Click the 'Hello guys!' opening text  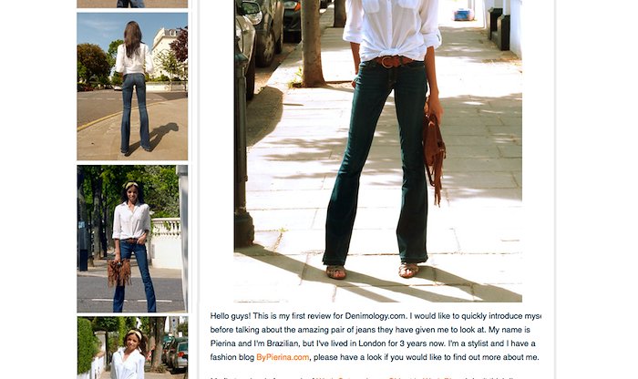pyautogui.click(x=231, y=316)
